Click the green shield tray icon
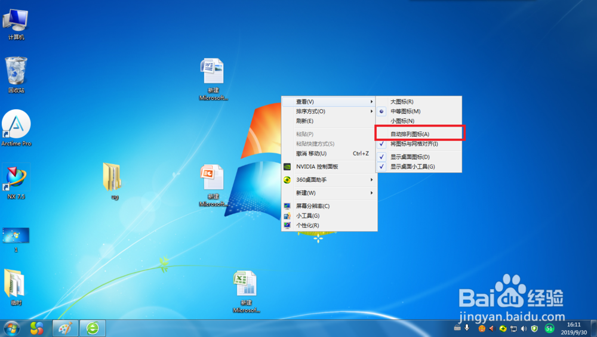Image resolution: width=597 pixels, height=337 pixels. 534,329
